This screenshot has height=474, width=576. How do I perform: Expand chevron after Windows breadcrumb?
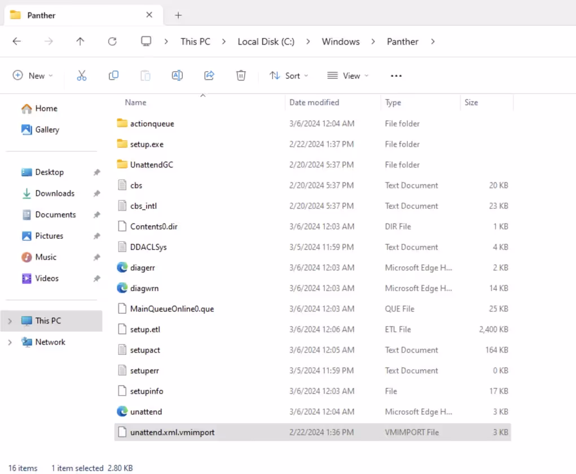373,42
